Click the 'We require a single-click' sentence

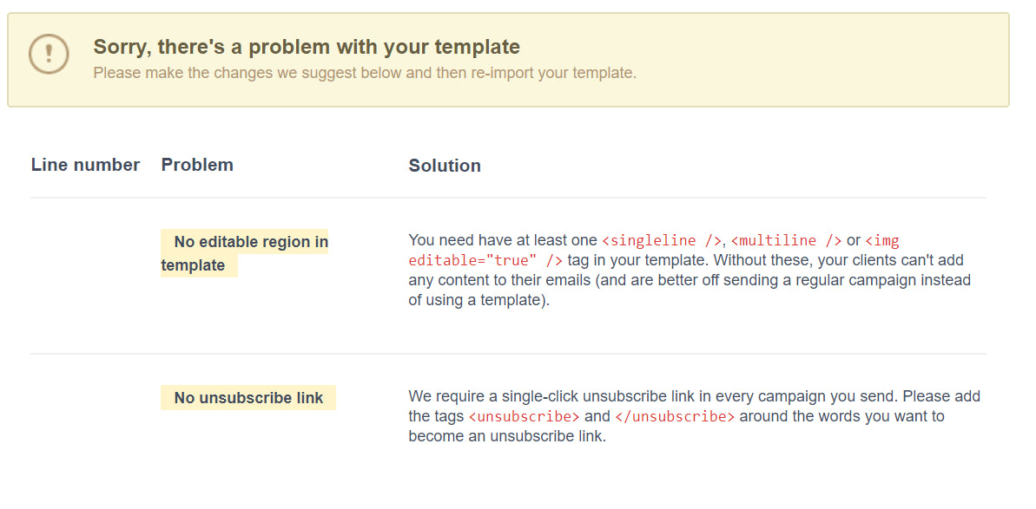[653, 396]
